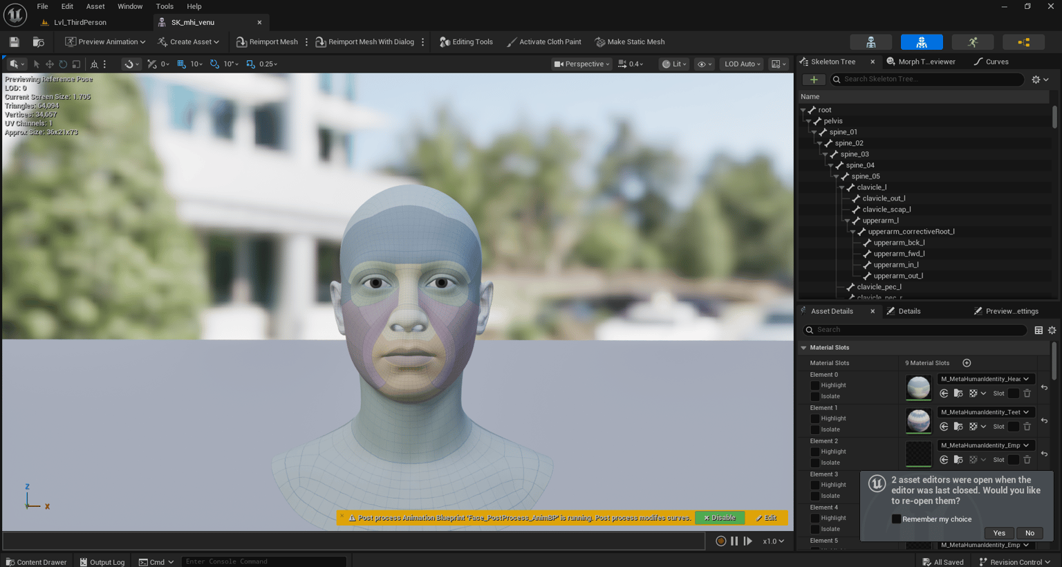
Task: Browse to Element 1 material in Content Browser
Action: tap(958, 427)
